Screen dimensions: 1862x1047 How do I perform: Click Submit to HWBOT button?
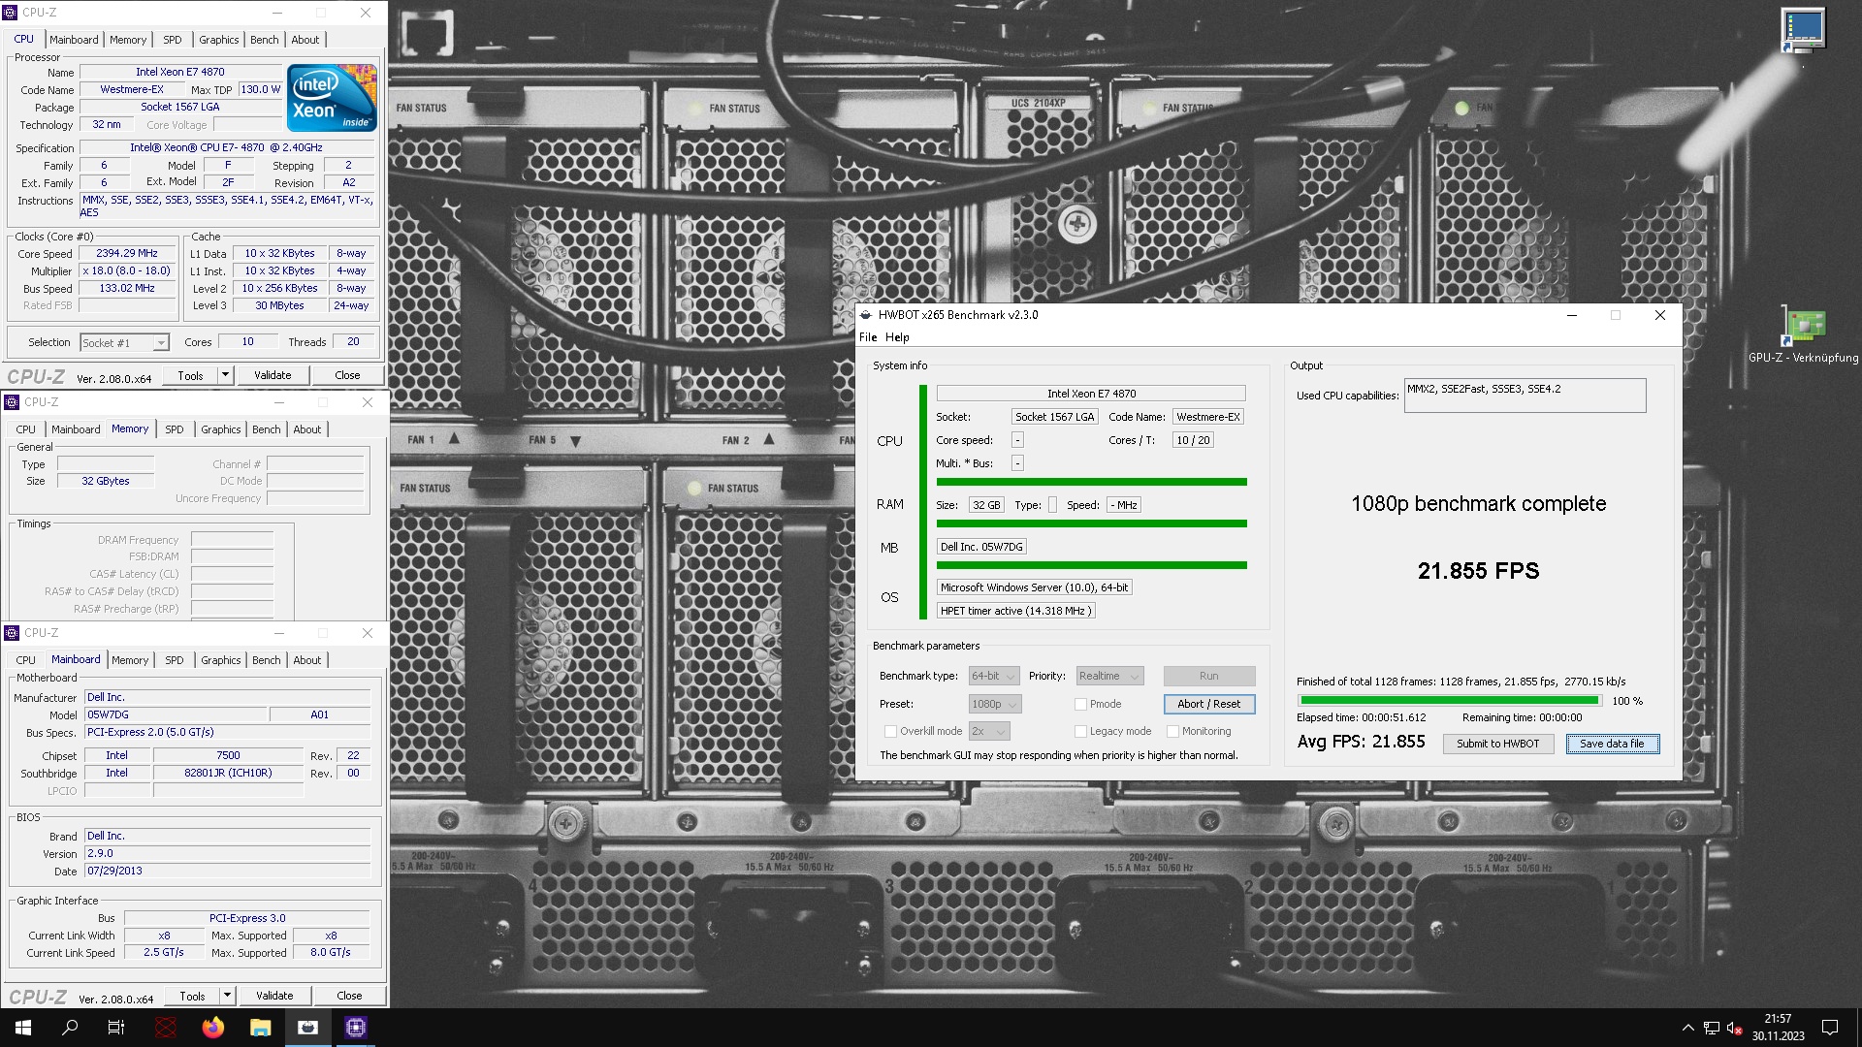point(1497,745)
